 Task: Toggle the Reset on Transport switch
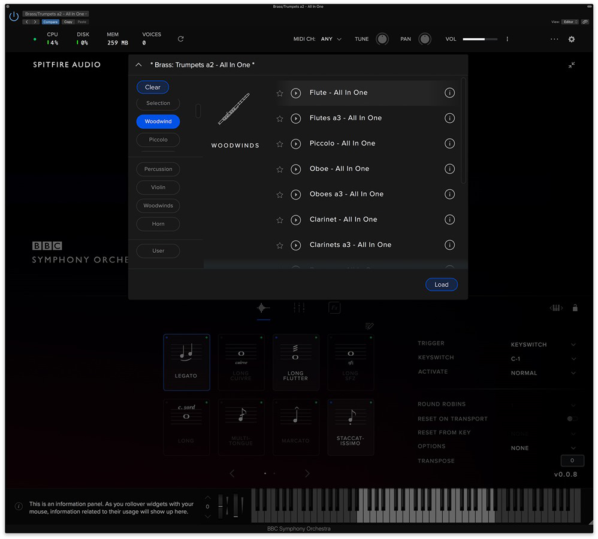point(572,419)
